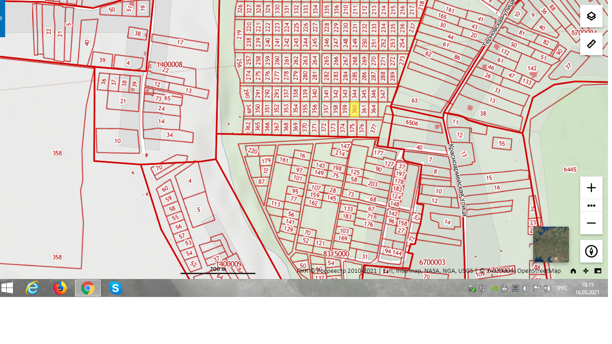The image size is (612, 344).
Task: Switch basemap via satellite thumbnail
Action: pos(551,244)
